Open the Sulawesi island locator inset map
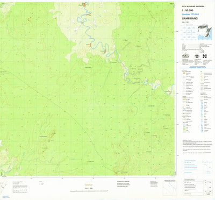This screenshot has height=200, width=215. pos(205,33)
